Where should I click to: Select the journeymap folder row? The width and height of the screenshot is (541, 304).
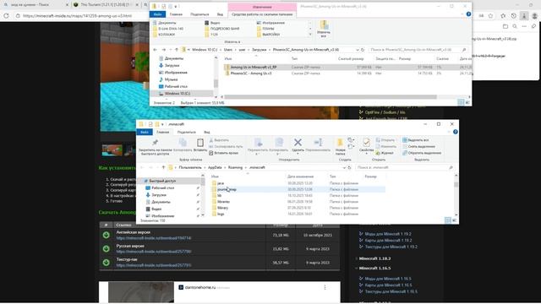298,189
